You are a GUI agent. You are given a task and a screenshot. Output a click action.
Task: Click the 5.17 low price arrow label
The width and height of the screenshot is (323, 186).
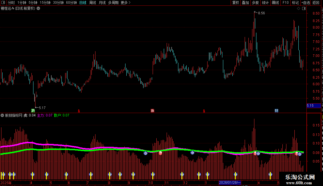(x=40, y=108)
